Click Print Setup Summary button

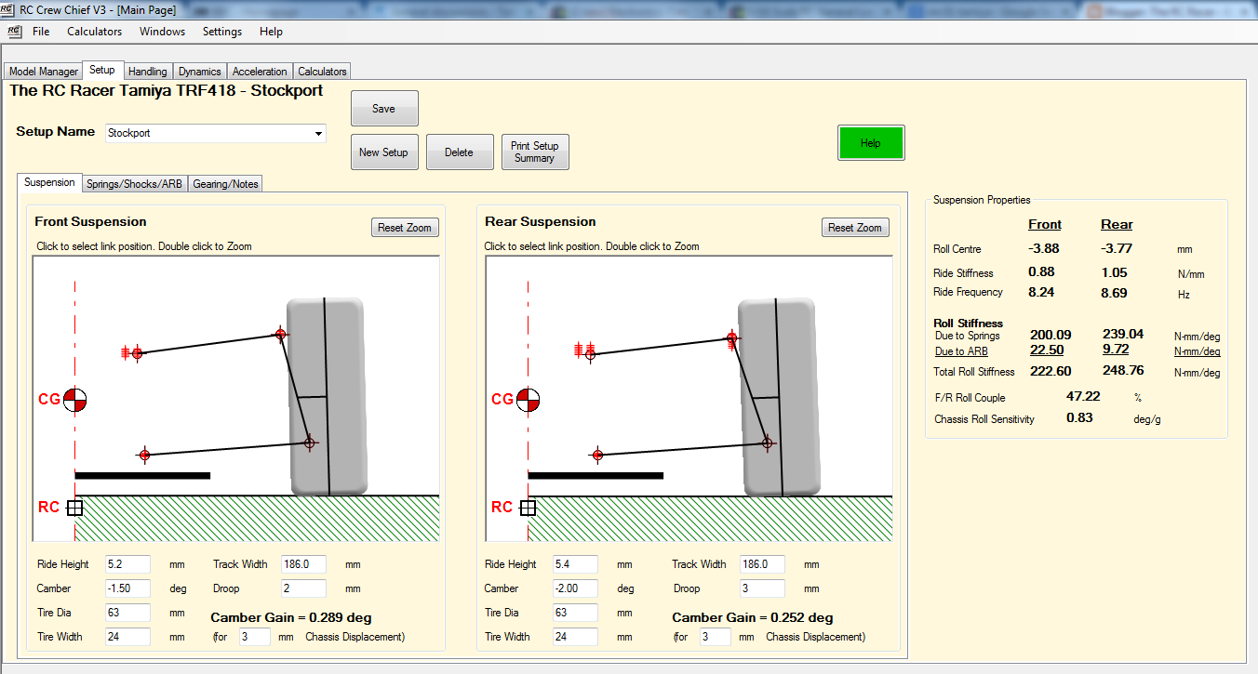point(535,152)
